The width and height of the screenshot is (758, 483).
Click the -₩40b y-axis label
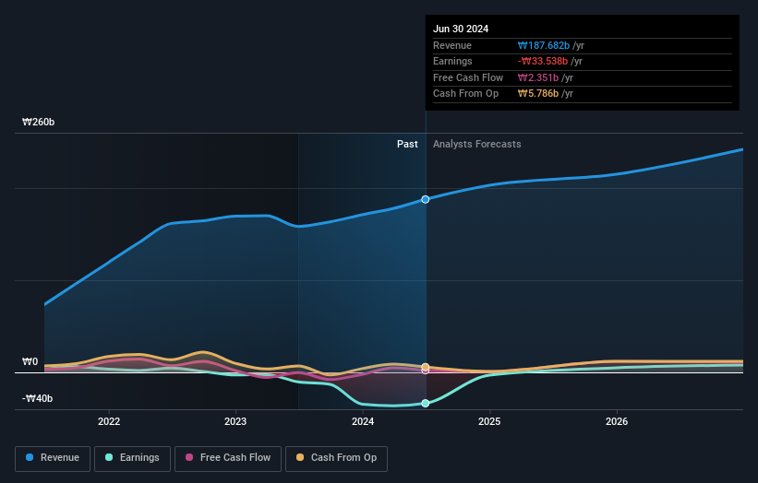pyautogui.click(x=37, y=398)
